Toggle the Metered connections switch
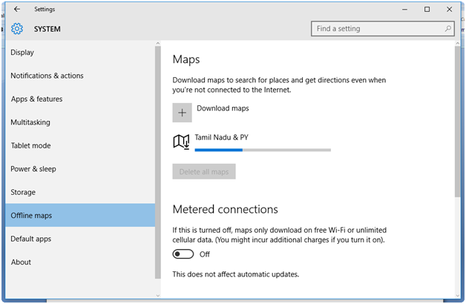The height and width of the screenshot is (304, 466). click(183, 254)
